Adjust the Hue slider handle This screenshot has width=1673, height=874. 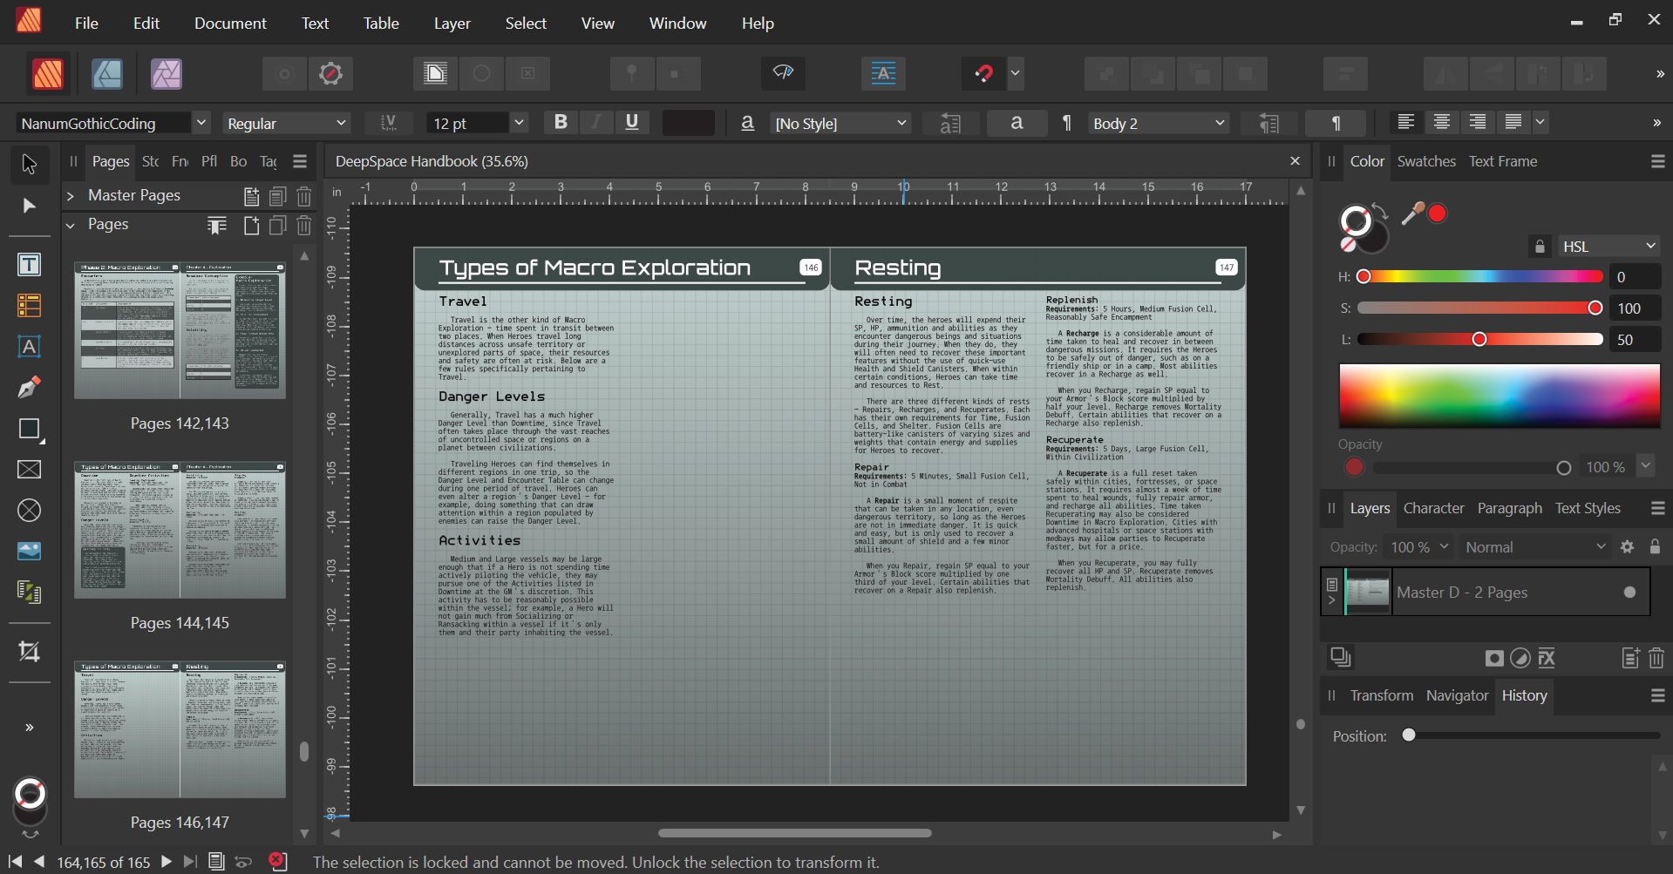pos(1364,276)
